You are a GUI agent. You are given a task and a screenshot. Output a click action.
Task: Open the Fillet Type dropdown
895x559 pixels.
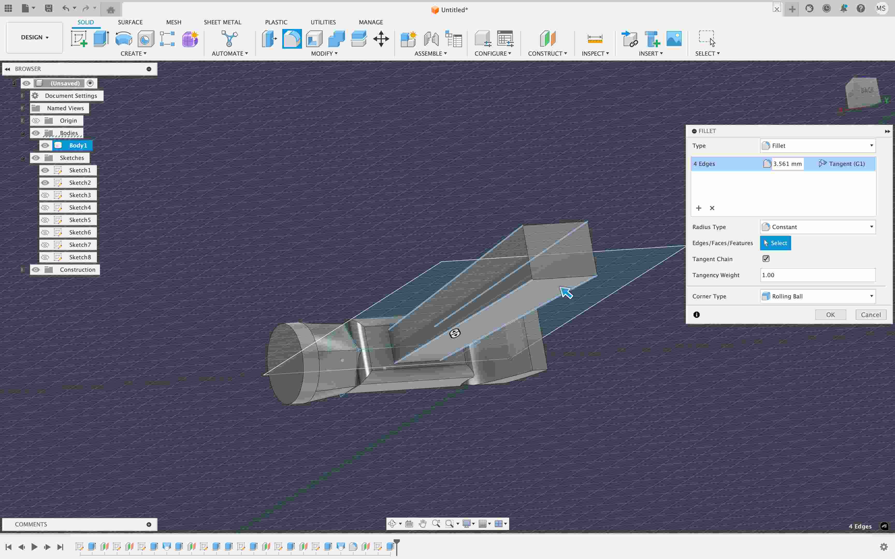coord(818,146)
